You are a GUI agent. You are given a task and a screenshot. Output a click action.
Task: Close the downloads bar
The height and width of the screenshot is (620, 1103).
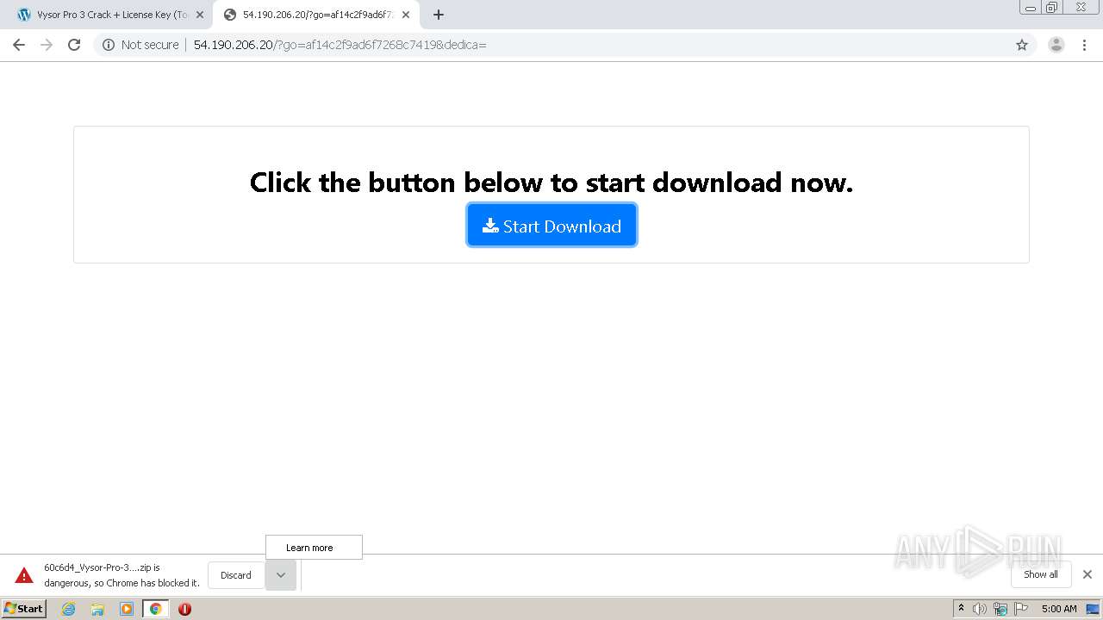coord(1087,574)
